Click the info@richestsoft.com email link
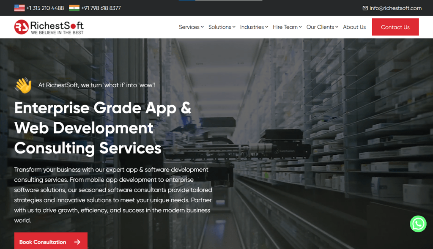The width and height of the screenshot is (433, 249). (x=395, y=8)
